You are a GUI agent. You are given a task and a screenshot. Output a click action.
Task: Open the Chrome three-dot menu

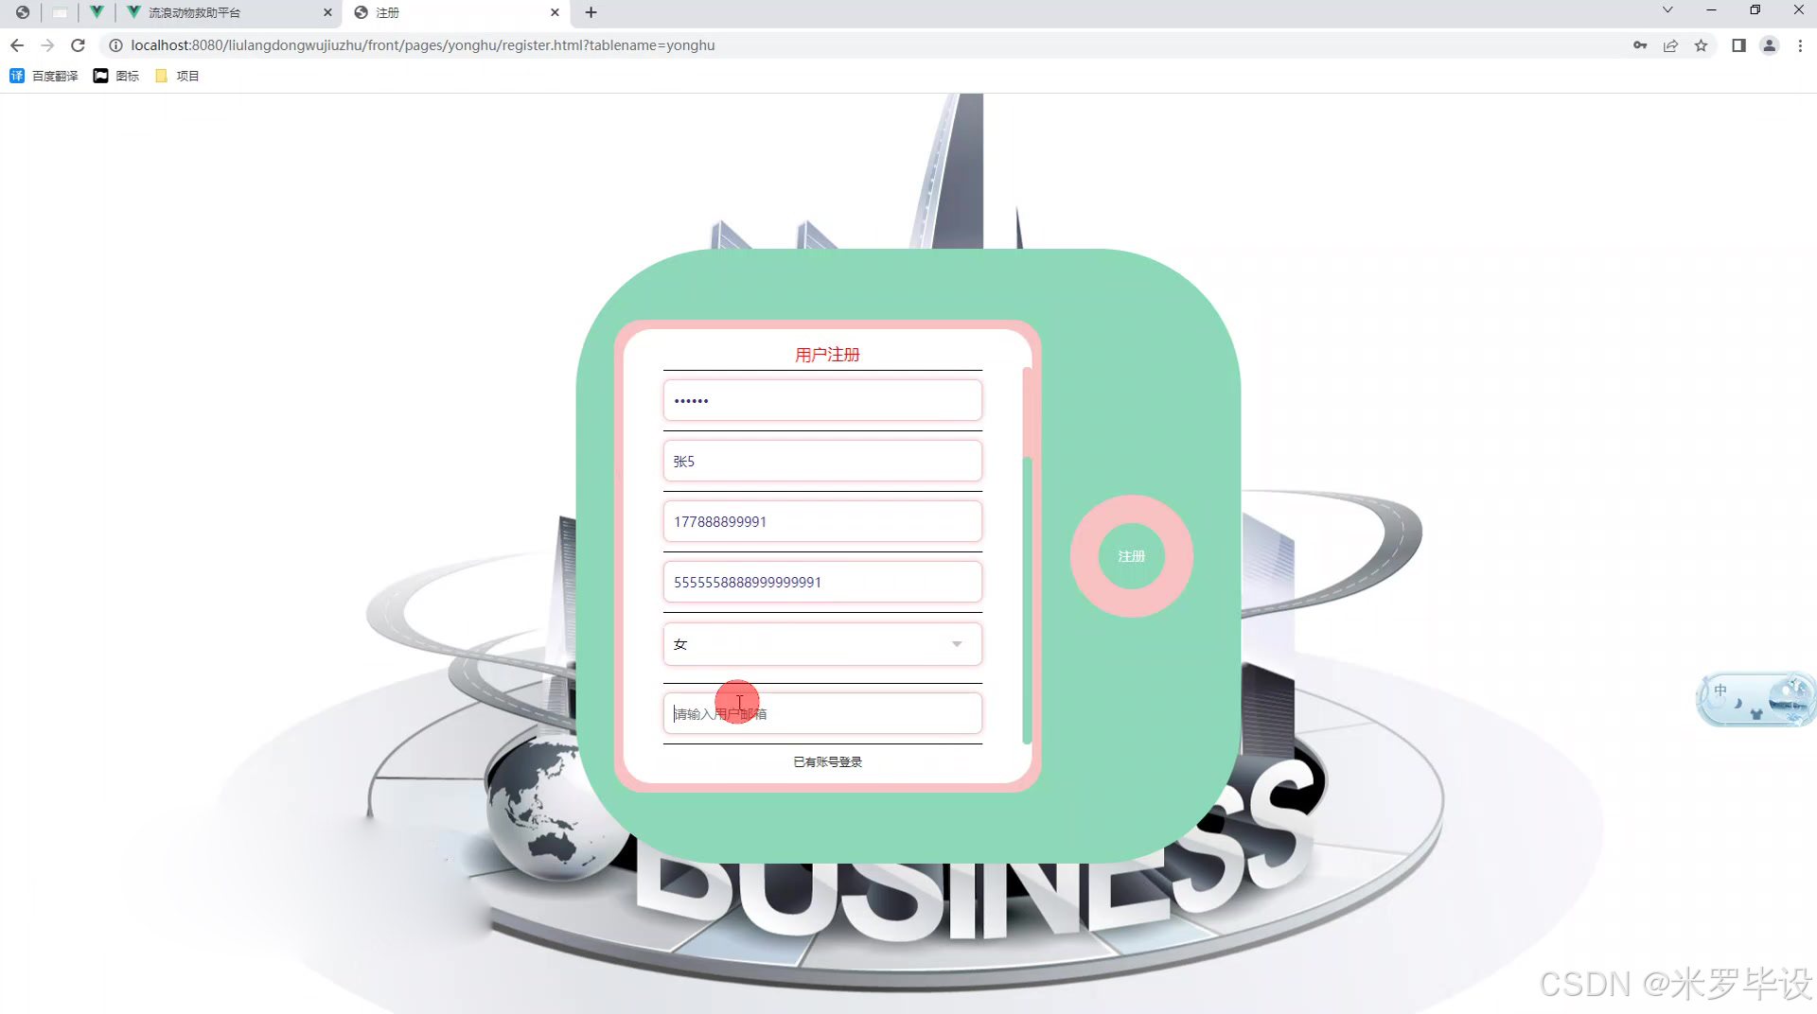point(1800,45)
